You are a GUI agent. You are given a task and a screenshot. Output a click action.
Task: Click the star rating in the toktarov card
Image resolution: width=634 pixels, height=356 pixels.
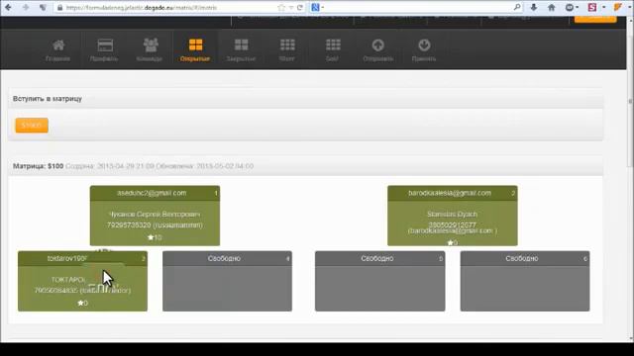pyautogui.click(x=82, y=303)
